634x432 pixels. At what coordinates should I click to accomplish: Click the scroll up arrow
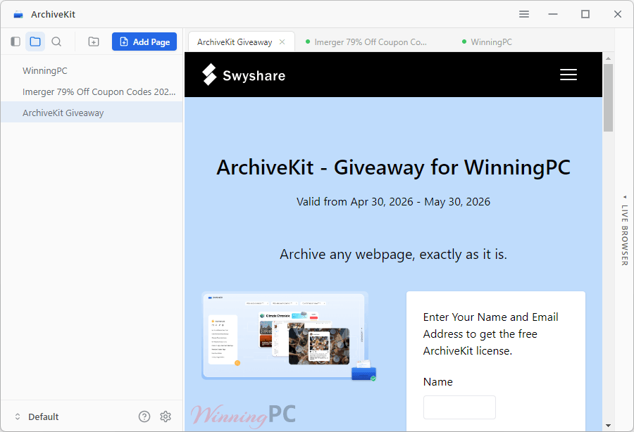click(608, 58)
